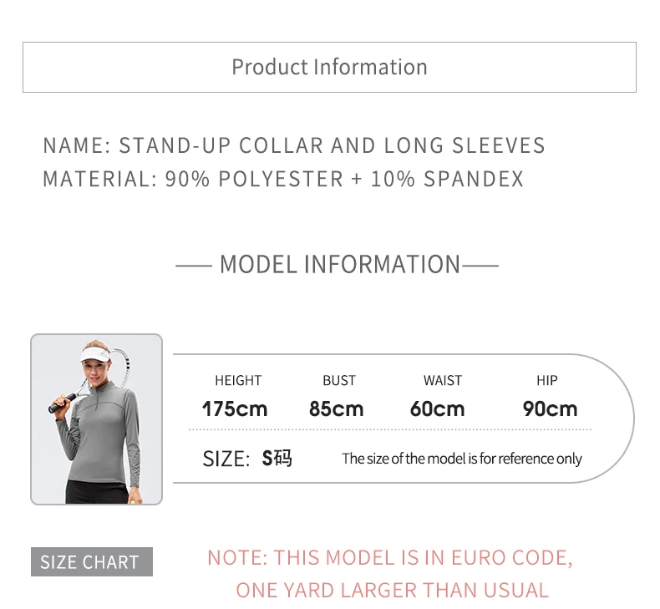The width and height of the screenshot is (660, 609).
Task: Click the pink EURO CODE note line
Action: tap(390, 558)
